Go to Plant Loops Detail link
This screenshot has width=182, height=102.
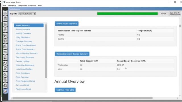coord(23,89)
